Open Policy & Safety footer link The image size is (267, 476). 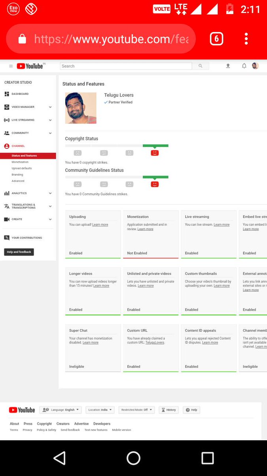pos(47,430)
